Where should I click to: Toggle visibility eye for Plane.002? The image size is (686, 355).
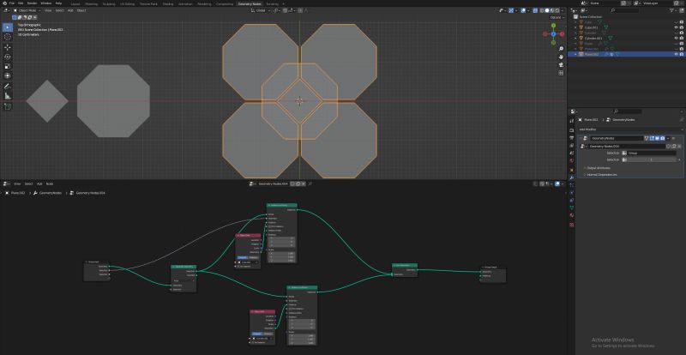[x=677, y=54]
